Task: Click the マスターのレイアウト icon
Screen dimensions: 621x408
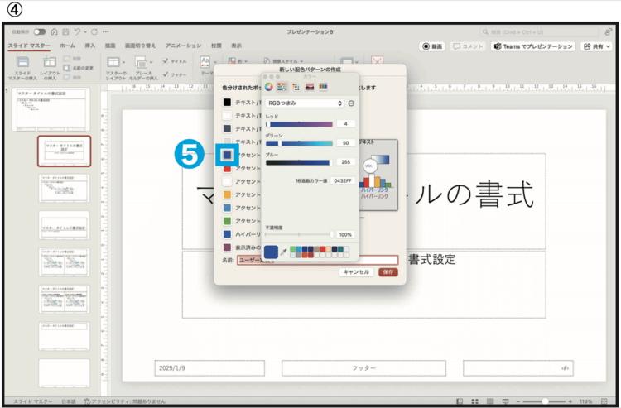Action: tap(113, 62)
